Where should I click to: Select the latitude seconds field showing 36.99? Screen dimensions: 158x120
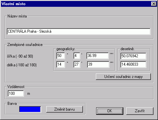tap(97, 56)
